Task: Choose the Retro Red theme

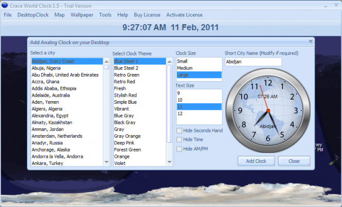Action: click(139, 82)
